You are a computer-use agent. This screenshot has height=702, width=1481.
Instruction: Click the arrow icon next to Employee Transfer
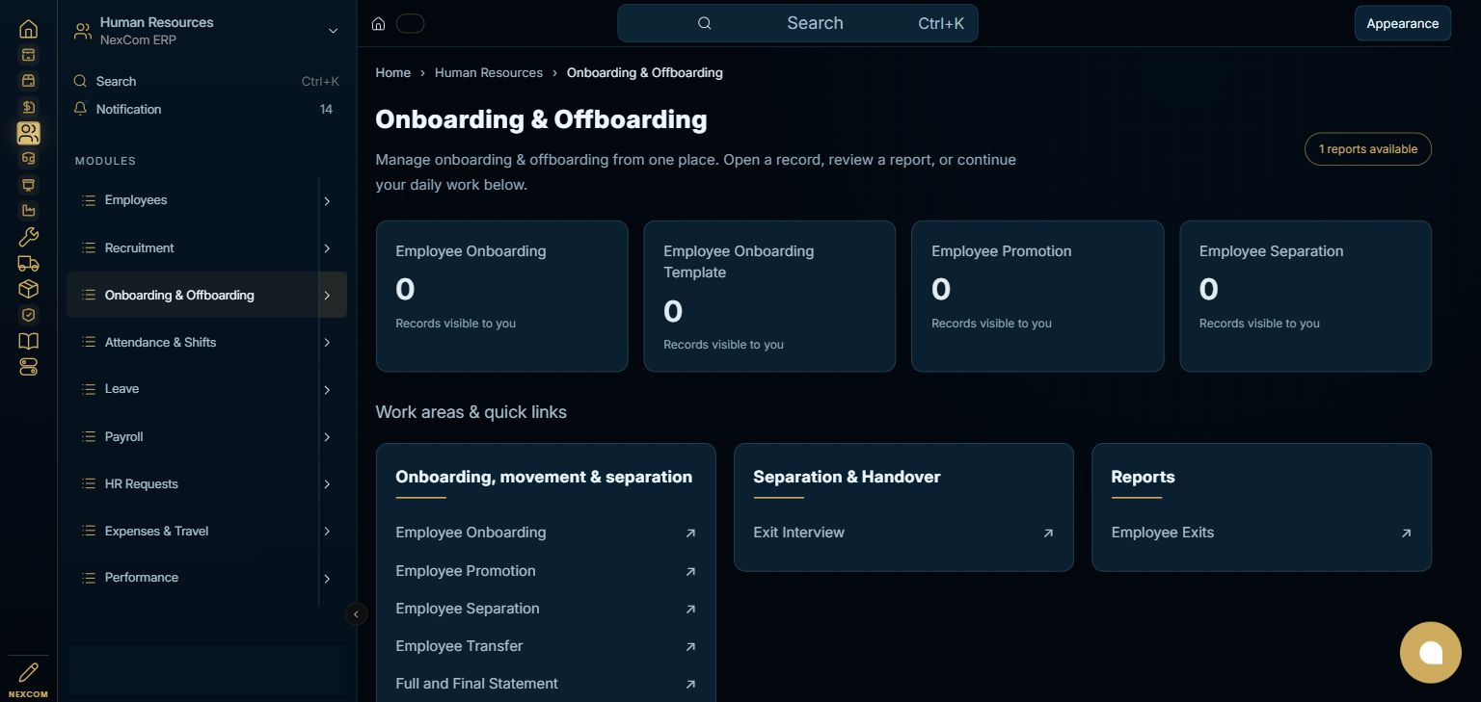click(x=690, y=646)
